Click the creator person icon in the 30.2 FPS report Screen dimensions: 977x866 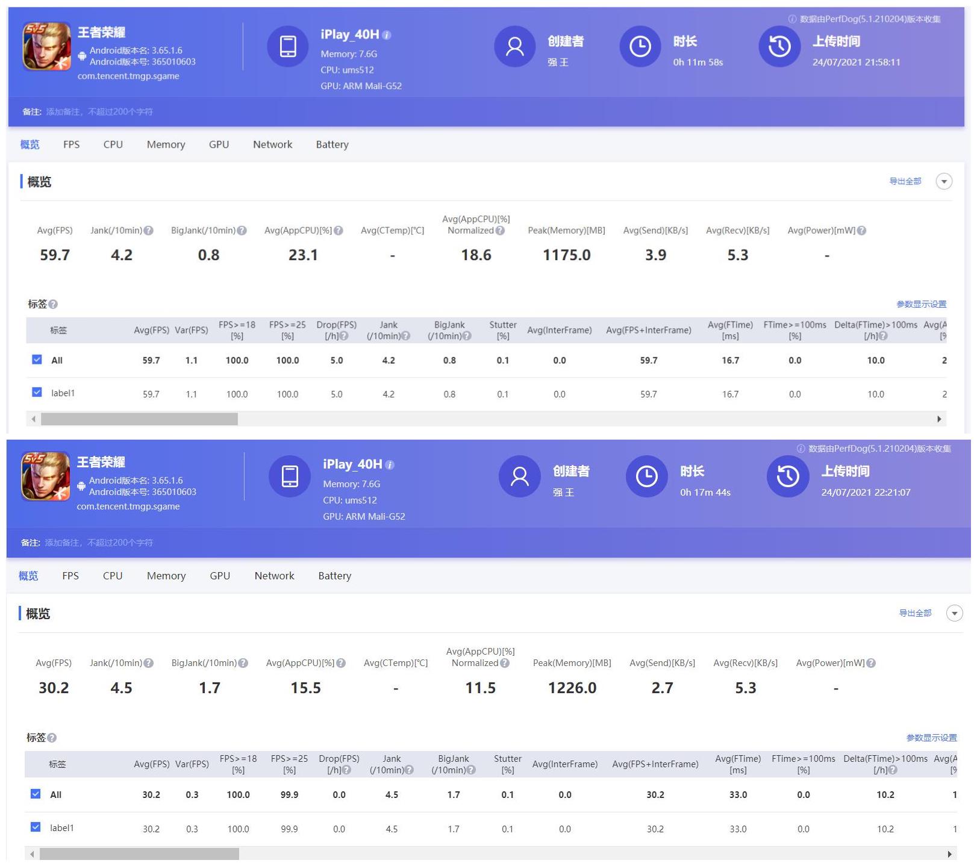[519, 476]
